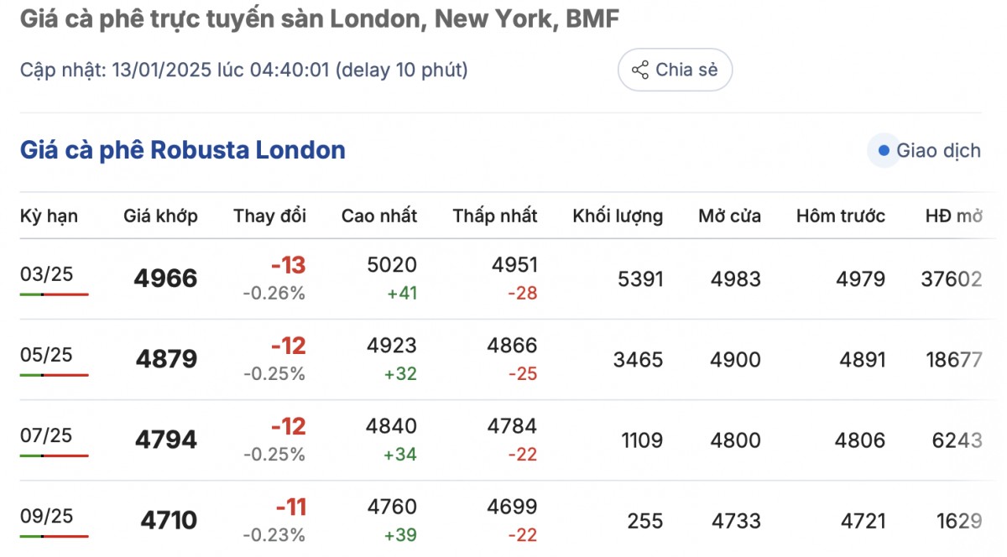Sort by the Kỳ hạn column header
This screenshot has height=557, width=1007.
coord(49,216)
